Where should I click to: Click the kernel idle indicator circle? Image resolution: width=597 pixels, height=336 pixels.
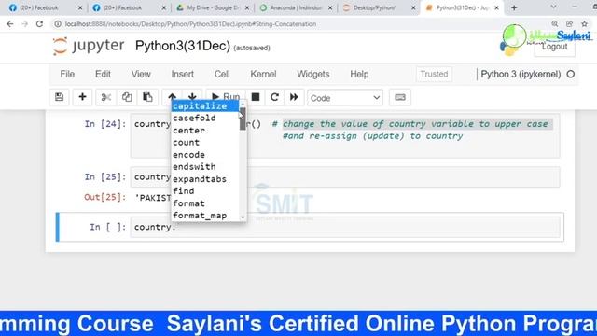(x=570, y=75)
